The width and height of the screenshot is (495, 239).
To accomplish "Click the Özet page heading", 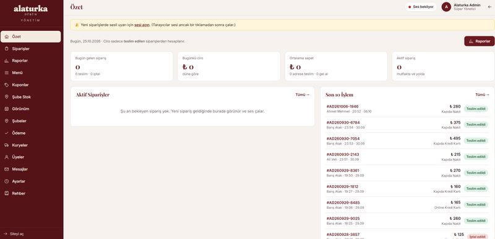I will point(76,7).
